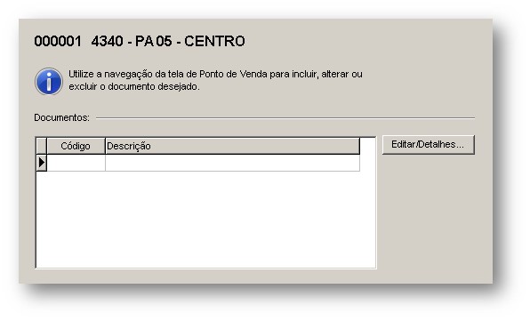Click the '000001' code in the title
The height and width of the screenshot is (321, 530).
coord(58,41)
